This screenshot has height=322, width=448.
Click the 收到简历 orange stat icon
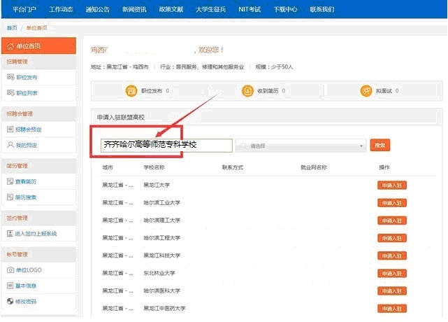click(x=247, y=90)
